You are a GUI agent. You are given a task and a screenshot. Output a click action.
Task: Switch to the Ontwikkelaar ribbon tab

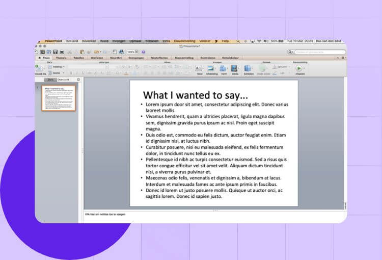(x=230, y=58)
